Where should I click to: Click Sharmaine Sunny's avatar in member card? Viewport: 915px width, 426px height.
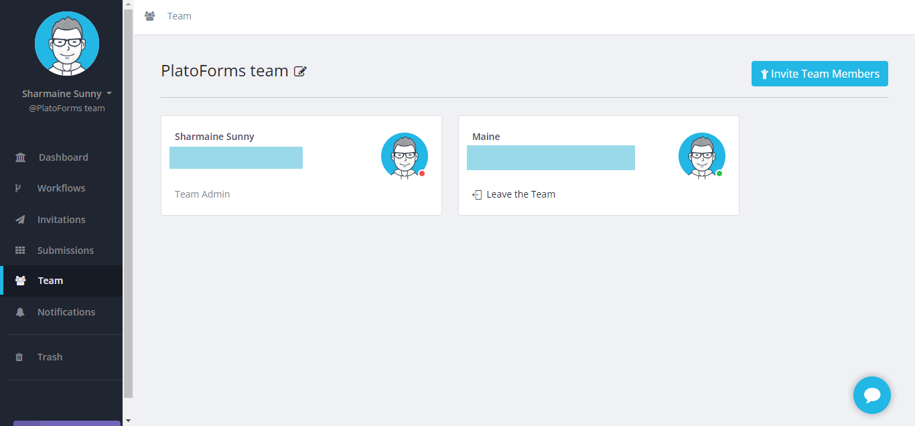click(404, 155)
